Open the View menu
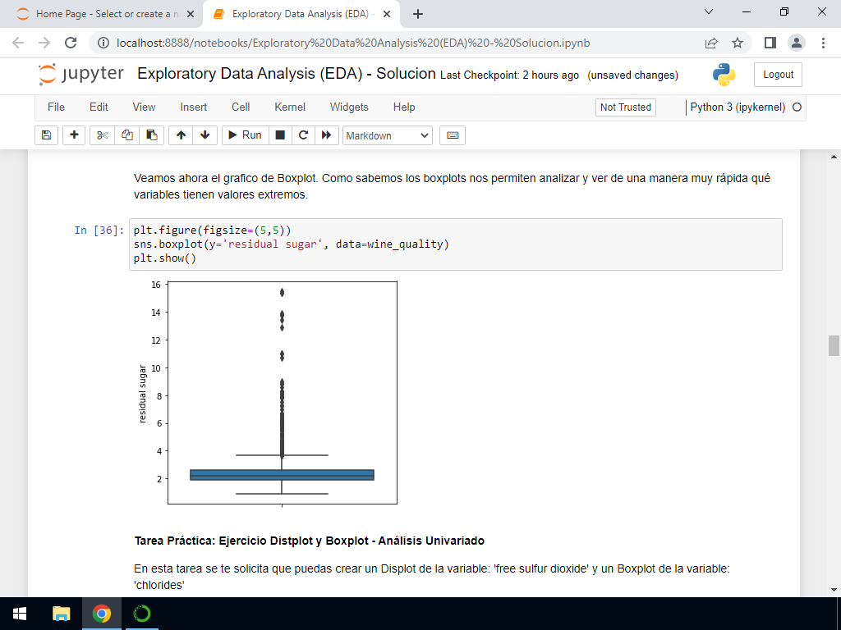The image size is (841, 630). [144, 107]
